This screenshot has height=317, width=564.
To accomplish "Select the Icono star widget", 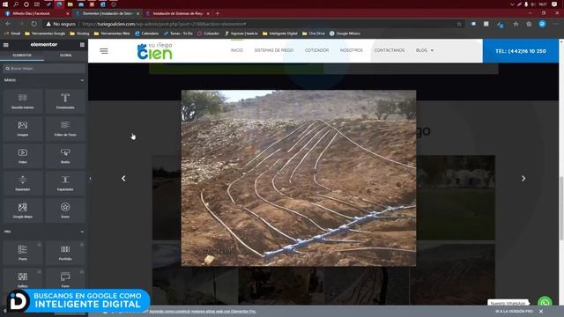I will pos(65,210).
